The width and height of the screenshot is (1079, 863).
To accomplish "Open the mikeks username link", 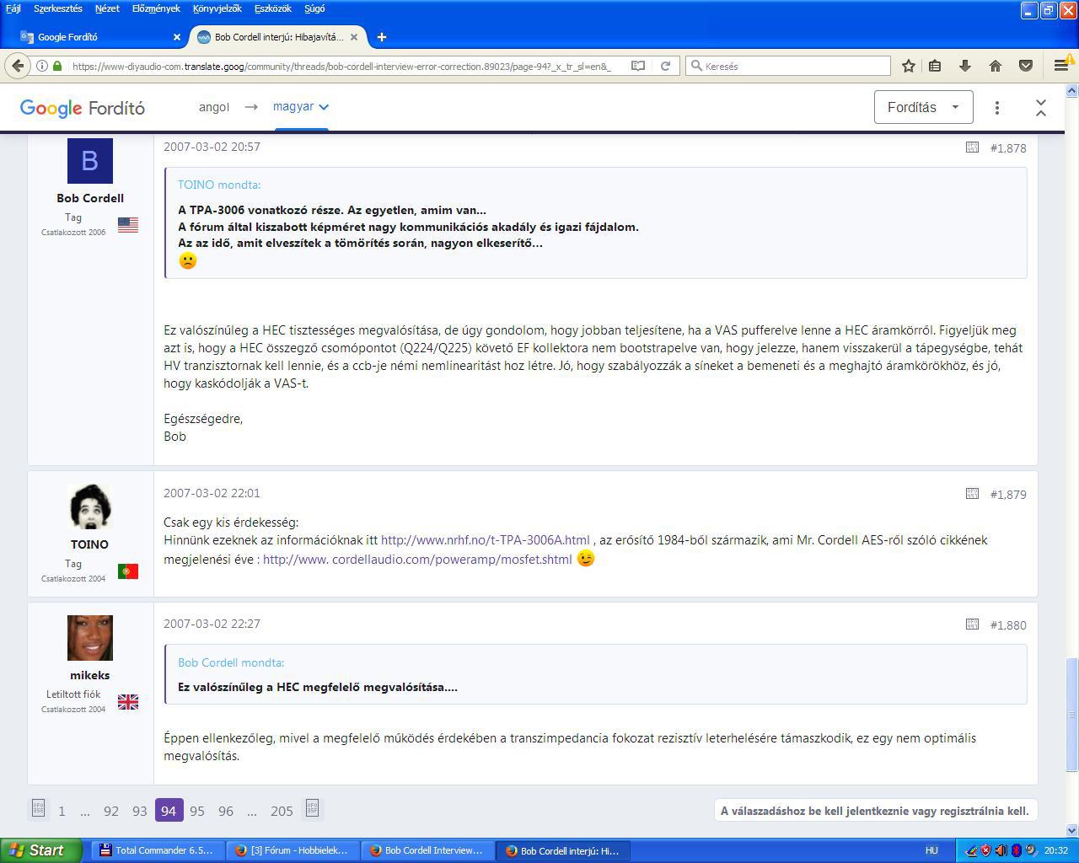I will click(90, 675).
